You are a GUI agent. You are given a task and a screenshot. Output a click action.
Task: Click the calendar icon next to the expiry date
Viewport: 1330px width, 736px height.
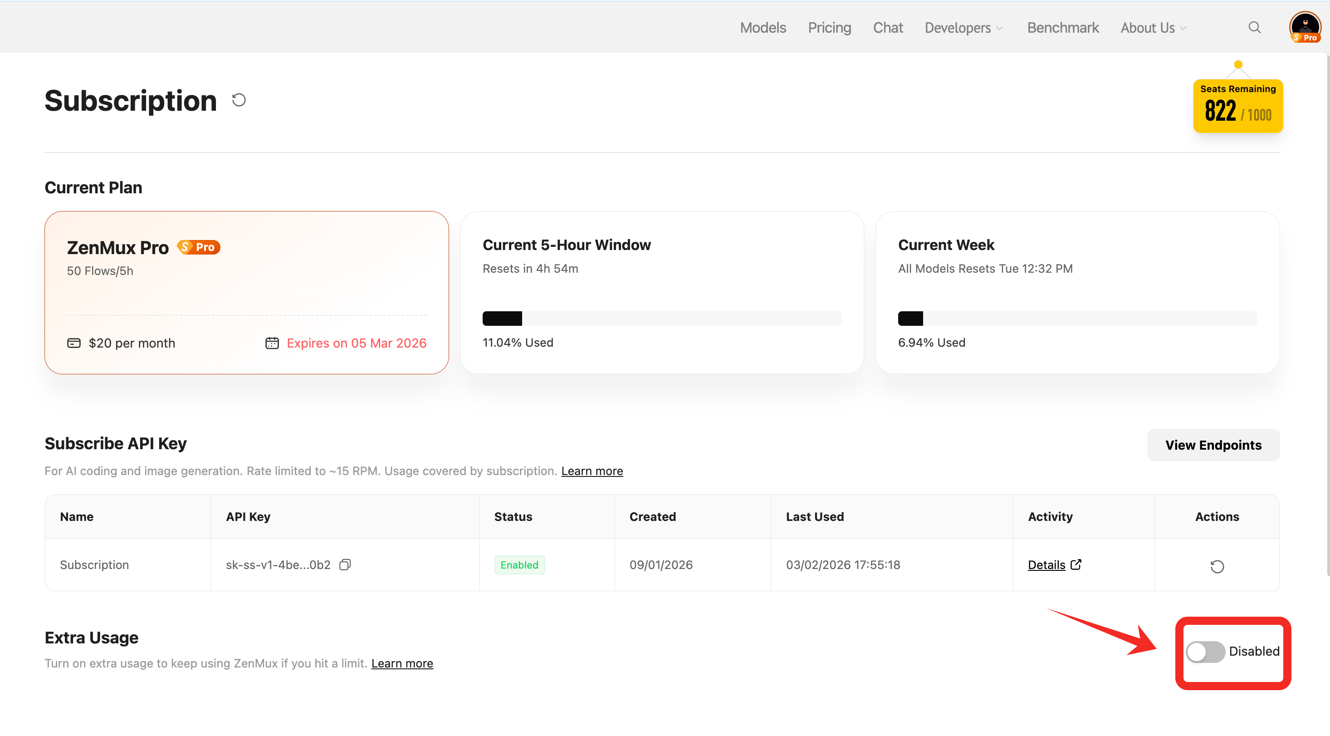272,343
